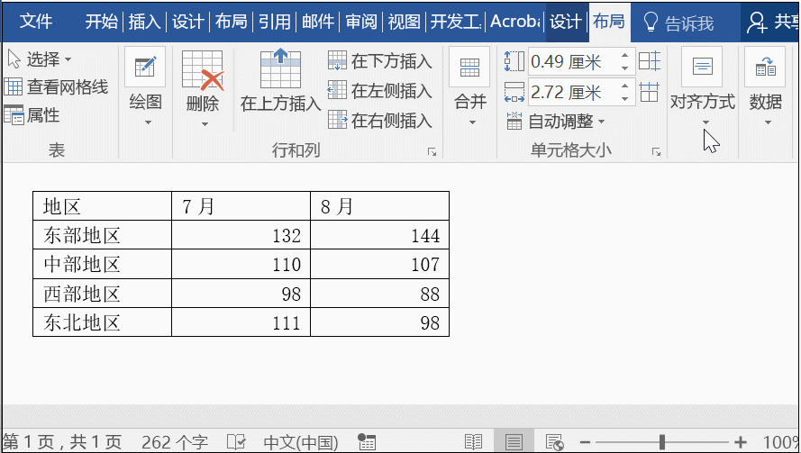Image resolution: width=801 pixels, height=453 pixels.
Task: Click the zoom out minus button
Action: [x=586, y=442]
